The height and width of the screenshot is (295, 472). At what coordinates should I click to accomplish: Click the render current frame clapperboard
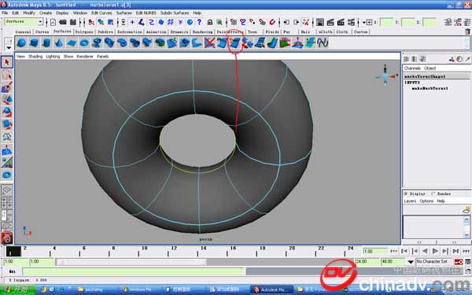coord(330,22)
